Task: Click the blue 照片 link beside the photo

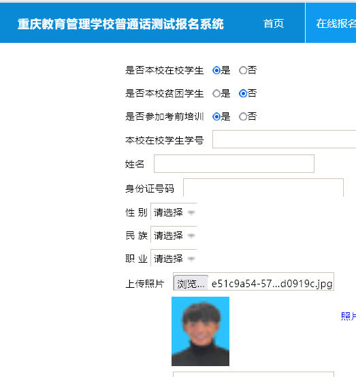Action: coord(349,316)
